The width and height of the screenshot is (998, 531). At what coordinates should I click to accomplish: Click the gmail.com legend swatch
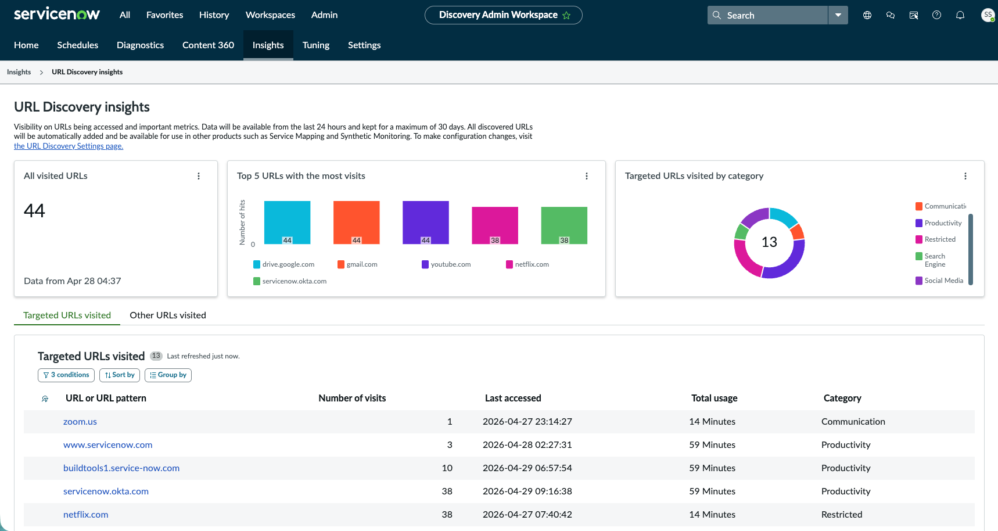341,264
